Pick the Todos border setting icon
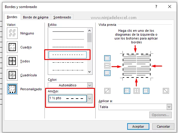The width and height of the screenshot is (178, 133). pyautogui.click(x=12, y=61)
